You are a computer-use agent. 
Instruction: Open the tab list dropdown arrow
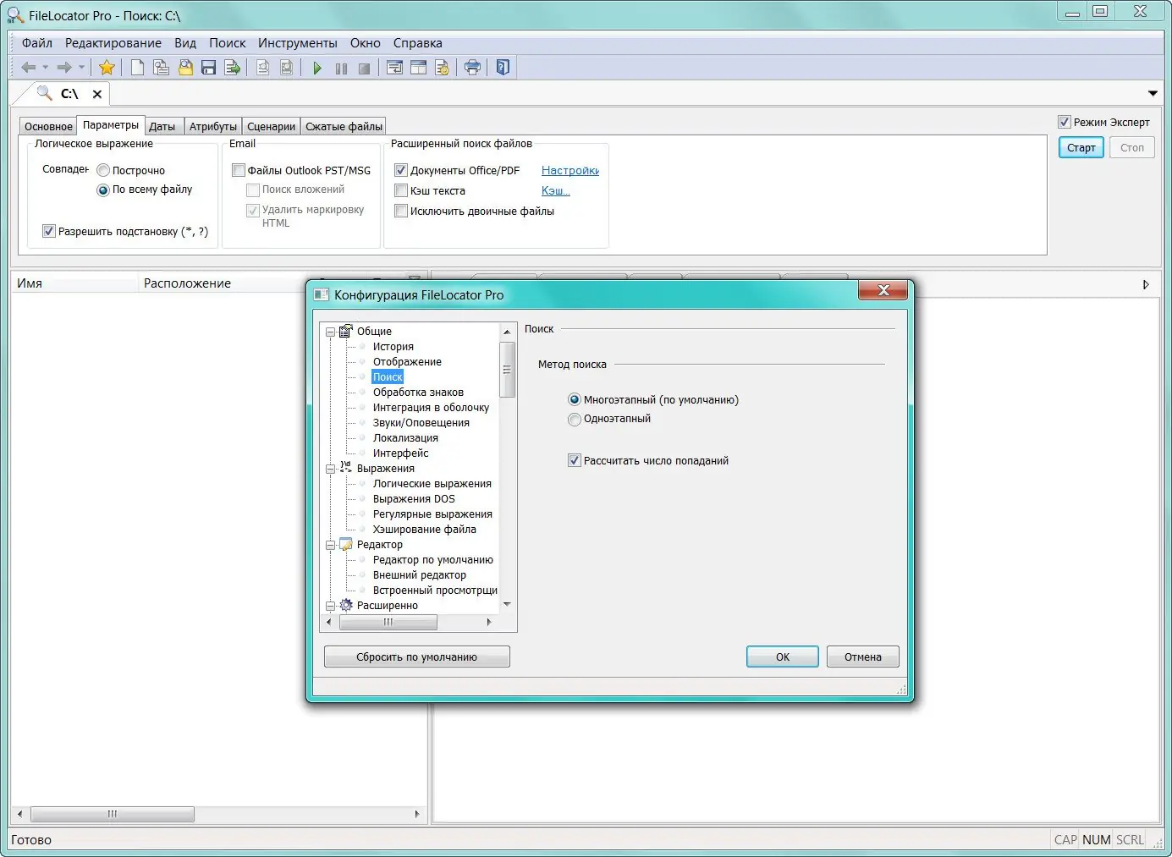[1153, 93]
